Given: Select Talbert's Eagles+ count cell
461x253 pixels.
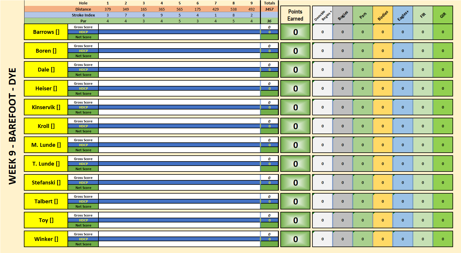Looking at the screenshot, I should click(x=403, y=202).
